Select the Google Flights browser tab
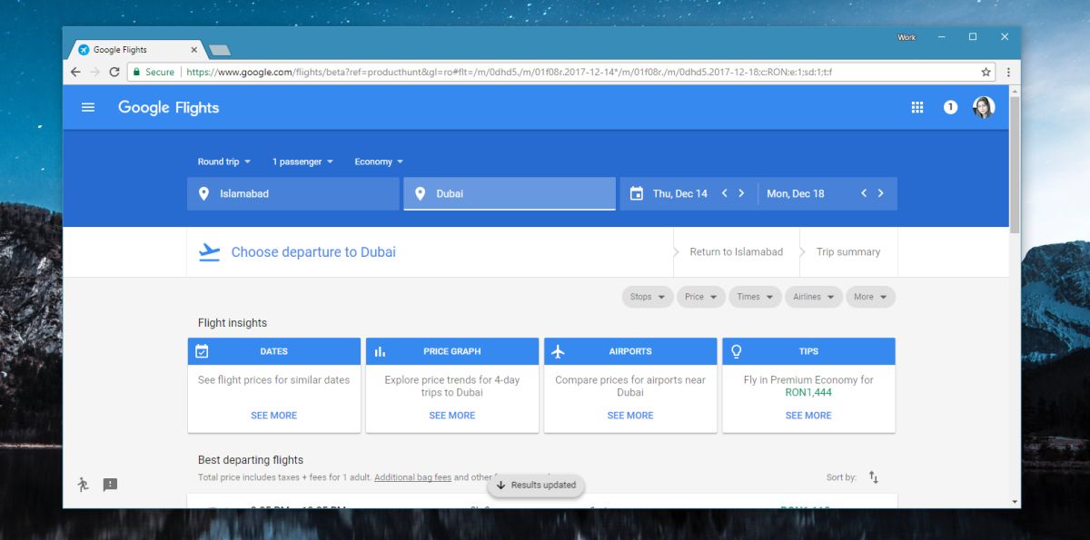This screenshot has height=540, width=1090. (x=136, y=50)
